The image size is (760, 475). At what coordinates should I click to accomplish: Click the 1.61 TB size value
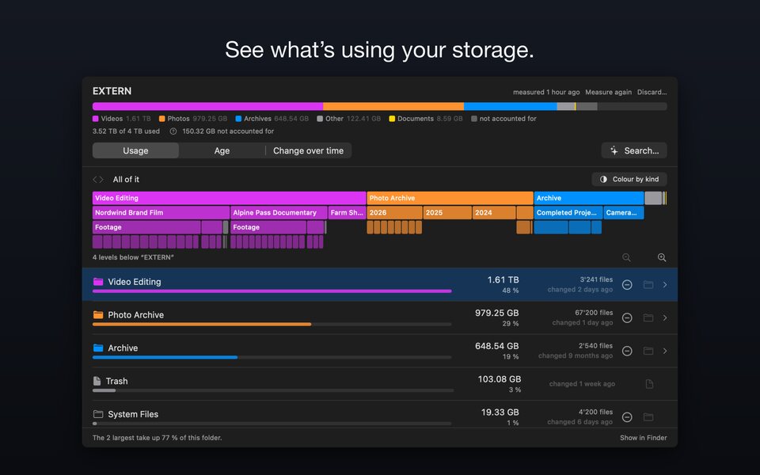(x=503, y=279)
